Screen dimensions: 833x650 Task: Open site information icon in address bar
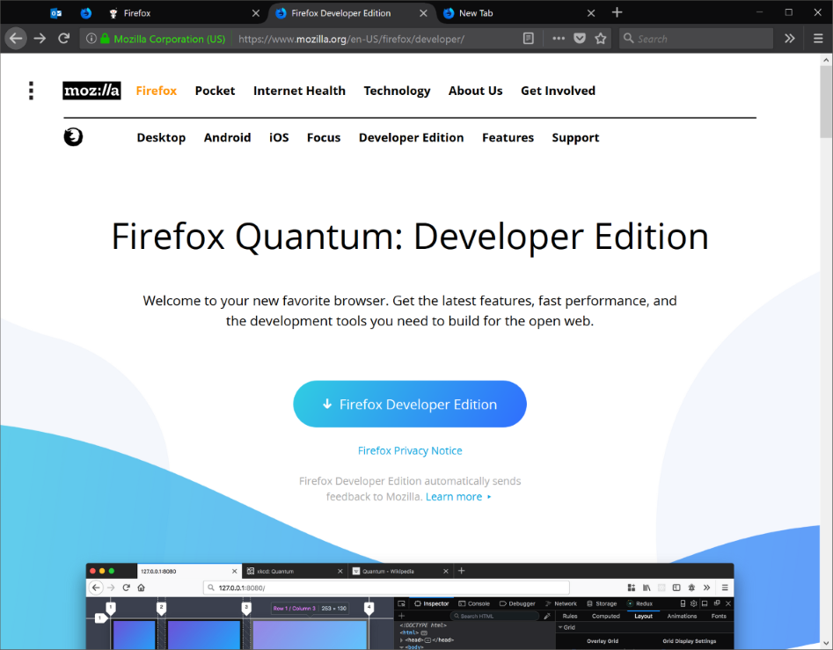[91, 38]
